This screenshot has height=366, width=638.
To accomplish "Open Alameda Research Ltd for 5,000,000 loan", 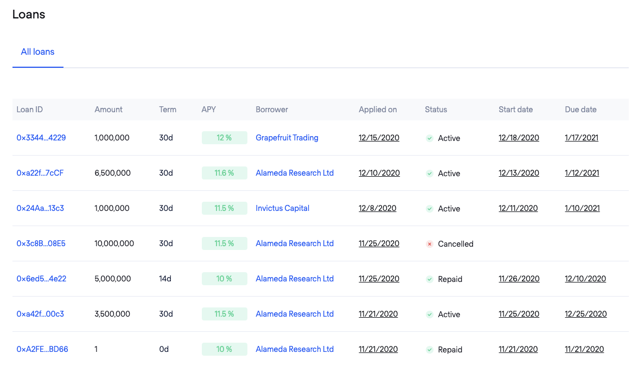I will pyautogui.click(x=295, y=279).
